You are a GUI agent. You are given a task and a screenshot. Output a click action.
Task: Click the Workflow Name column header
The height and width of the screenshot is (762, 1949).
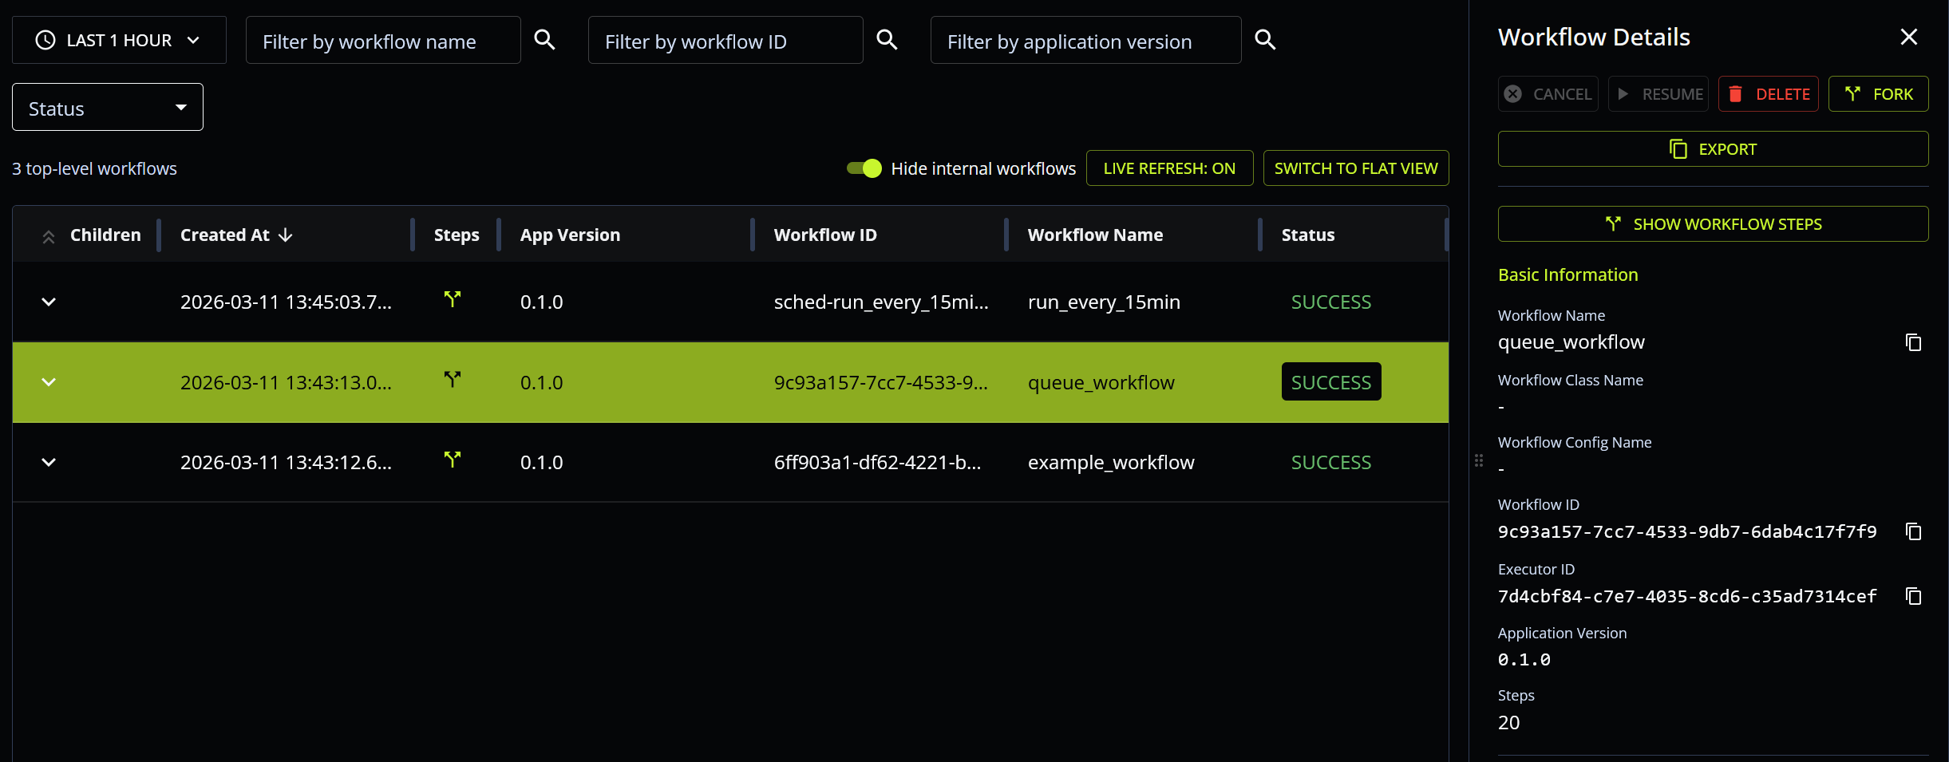(x=1094, y=235)
